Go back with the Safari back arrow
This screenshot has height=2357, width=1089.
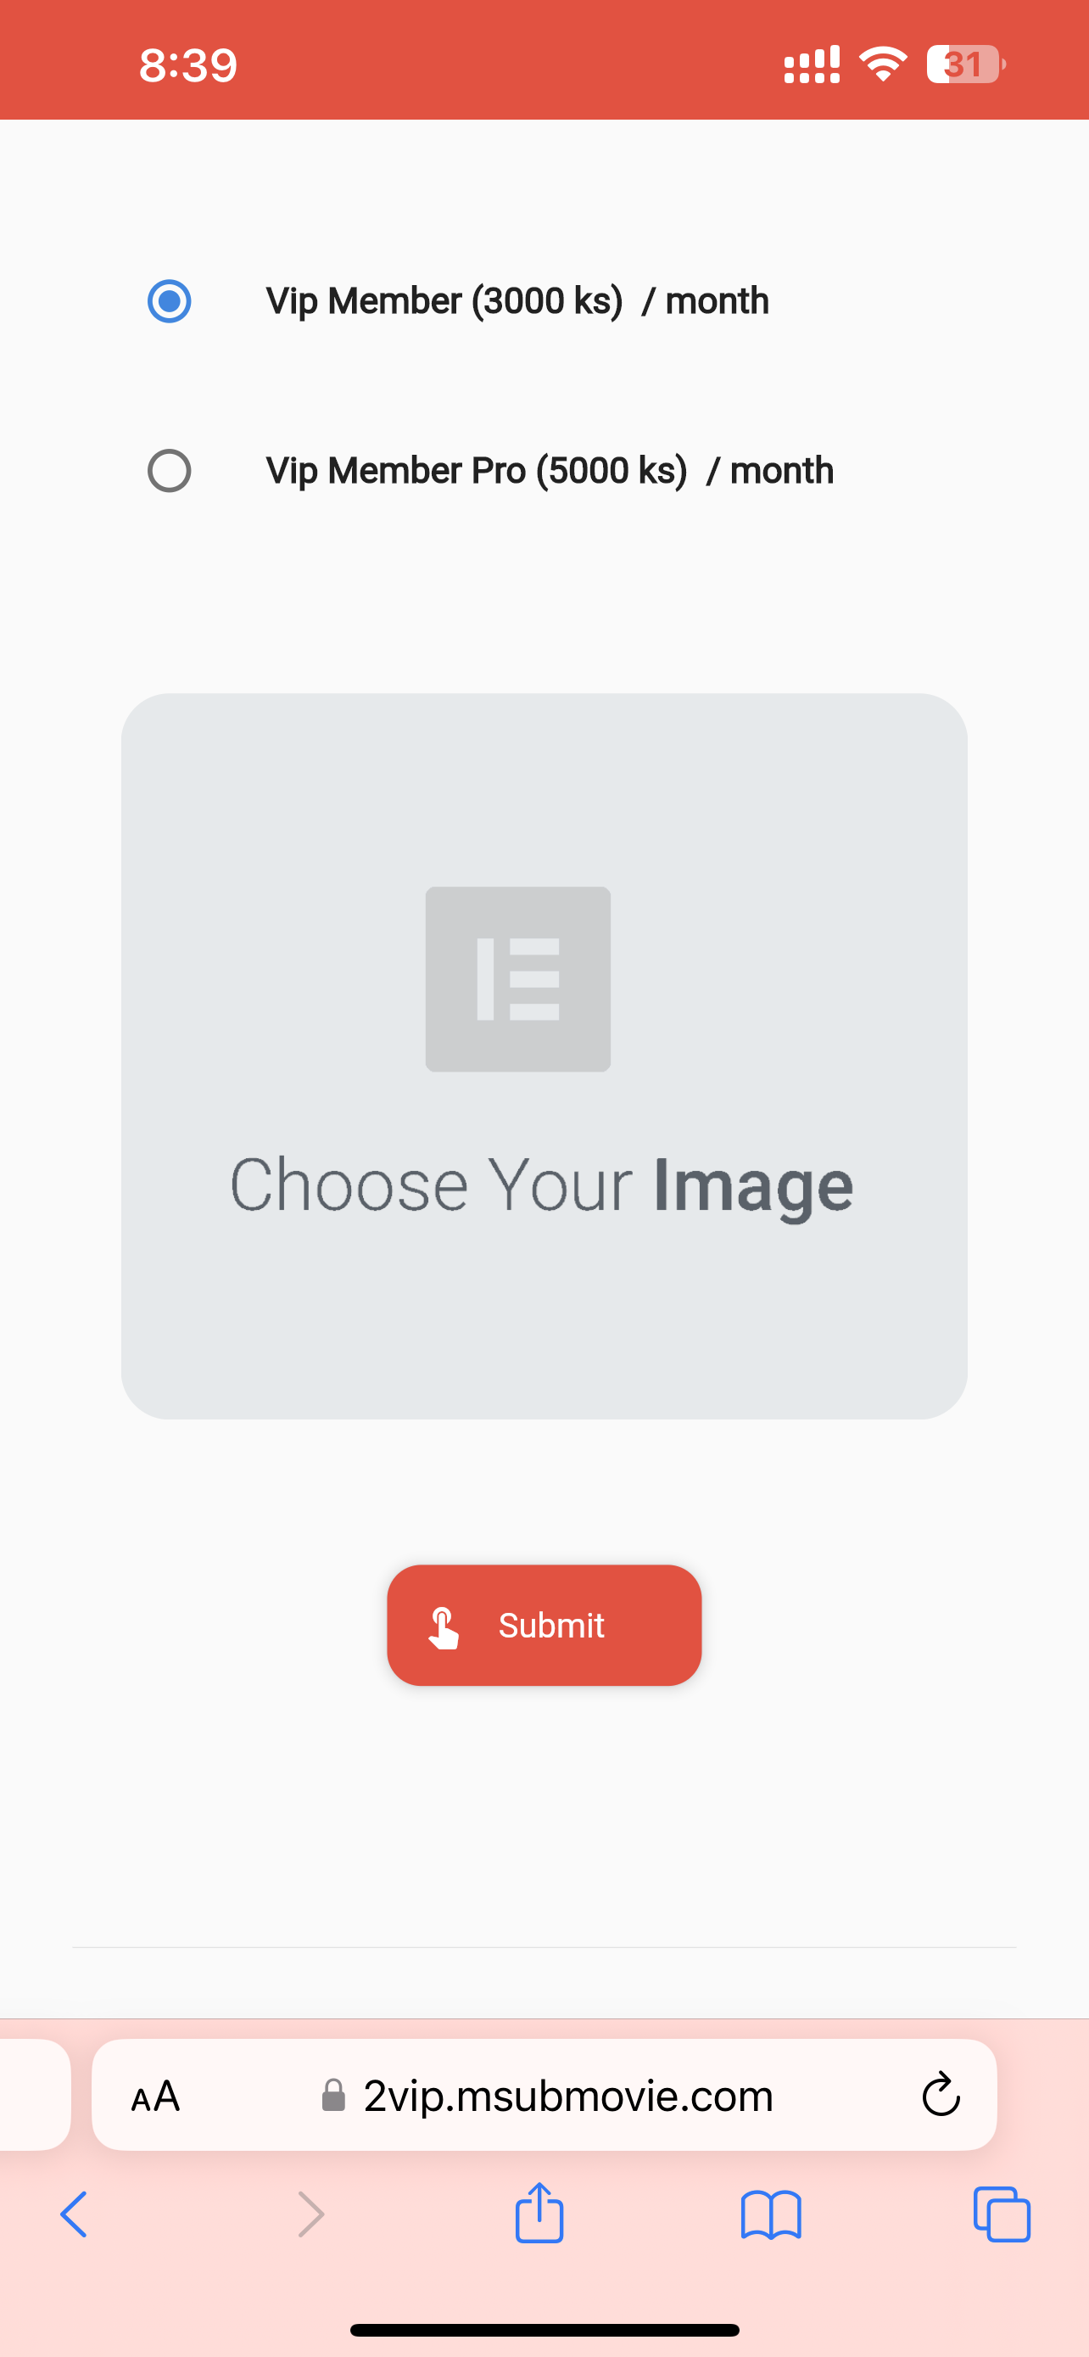pos(74,2214)
